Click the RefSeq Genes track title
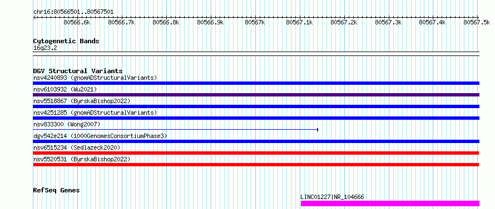The height and width of the screenshot is (209, 495). (56, 191)
